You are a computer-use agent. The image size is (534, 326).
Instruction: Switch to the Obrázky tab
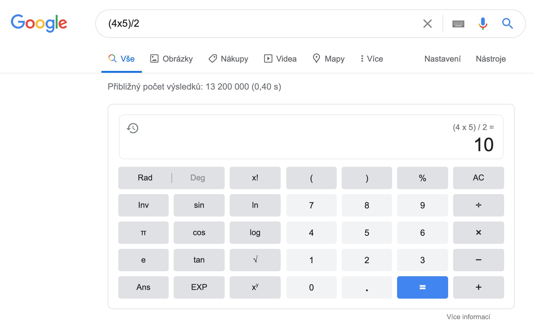click(x=171, y=59)
